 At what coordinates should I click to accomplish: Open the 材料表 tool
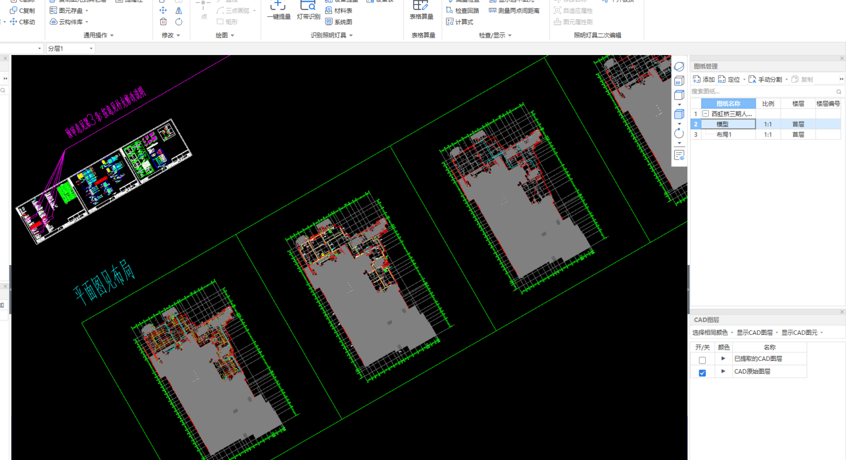point(339,11)
